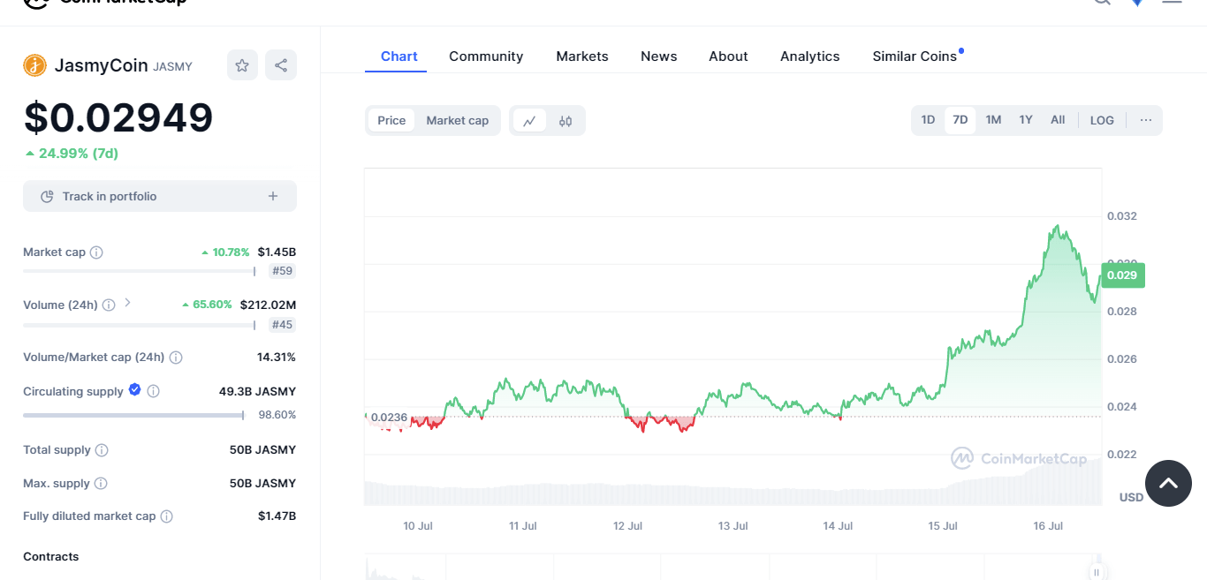Click the scroll-to-top arrow button
1207x580 pixels.
click(x=1168, y=483)
